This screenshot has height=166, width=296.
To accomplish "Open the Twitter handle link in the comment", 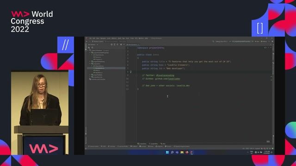I will pyautogui.click(x=166, y=75).
